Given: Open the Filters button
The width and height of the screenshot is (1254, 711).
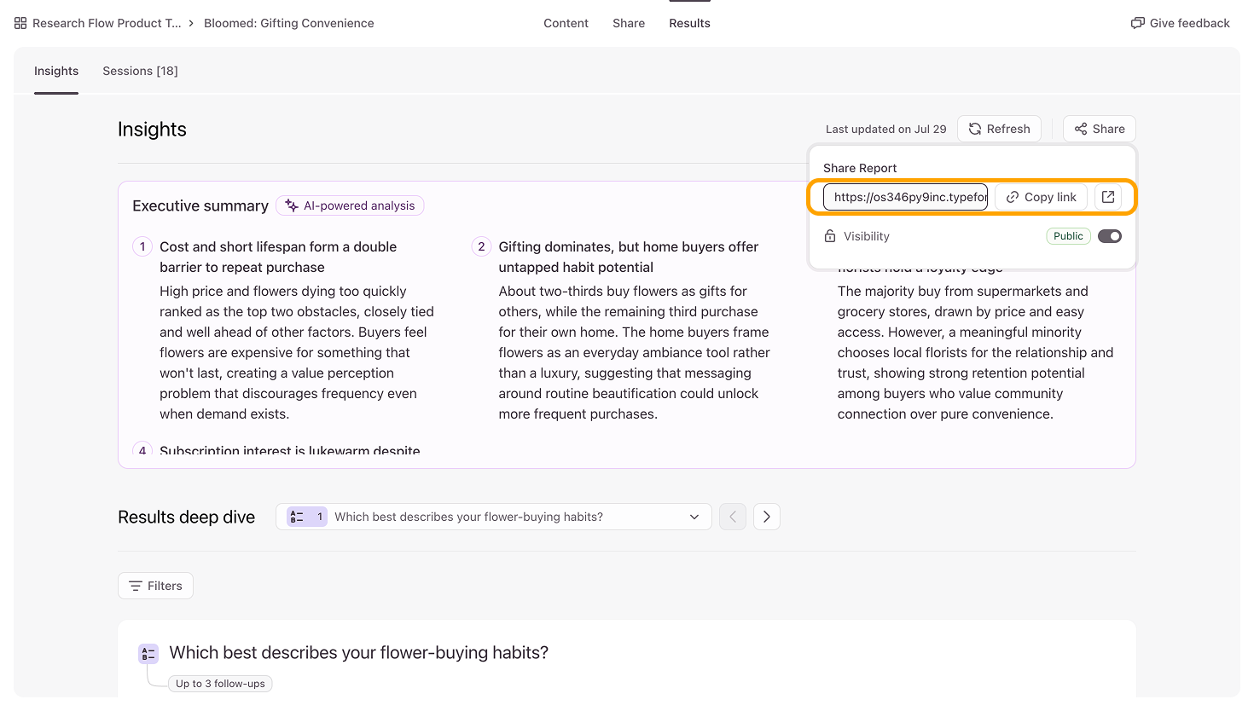Looking at the screenshot, I should 155,586.
